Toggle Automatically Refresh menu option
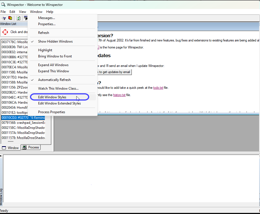The width and height of the screenshot is (260, 214). coord(63,80)
